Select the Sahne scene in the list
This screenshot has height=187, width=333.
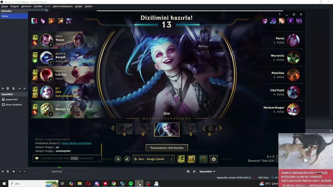14,16
